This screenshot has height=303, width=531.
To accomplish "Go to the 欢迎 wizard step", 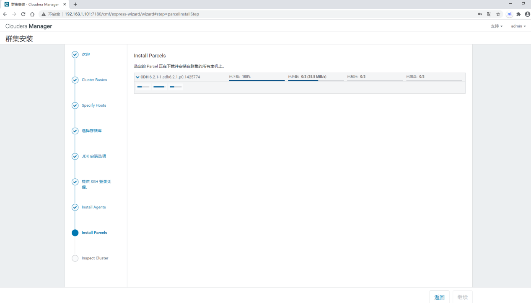I will (x=85, y=54).
